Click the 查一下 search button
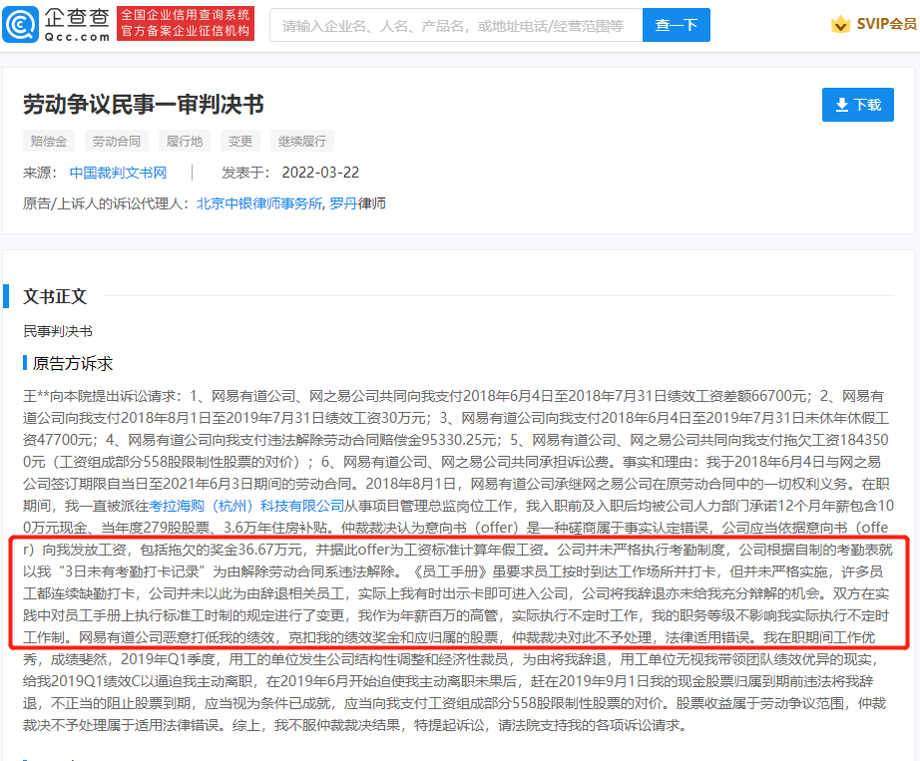The image size is (920, 761). click(676, 25)
